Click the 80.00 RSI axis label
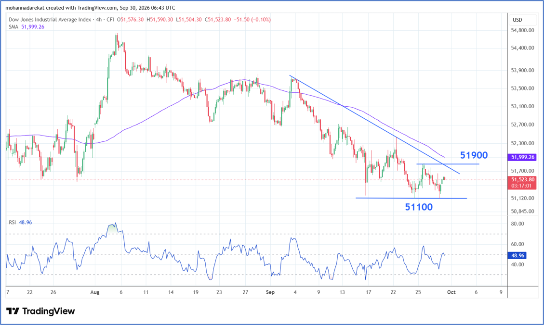 click(x=517, y=224)
